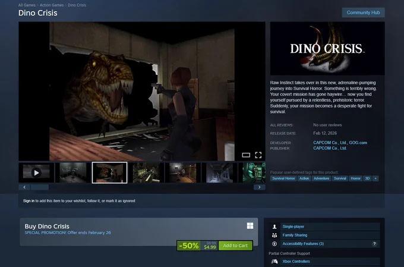Click the Xbox controller icon

click(274, 261)
